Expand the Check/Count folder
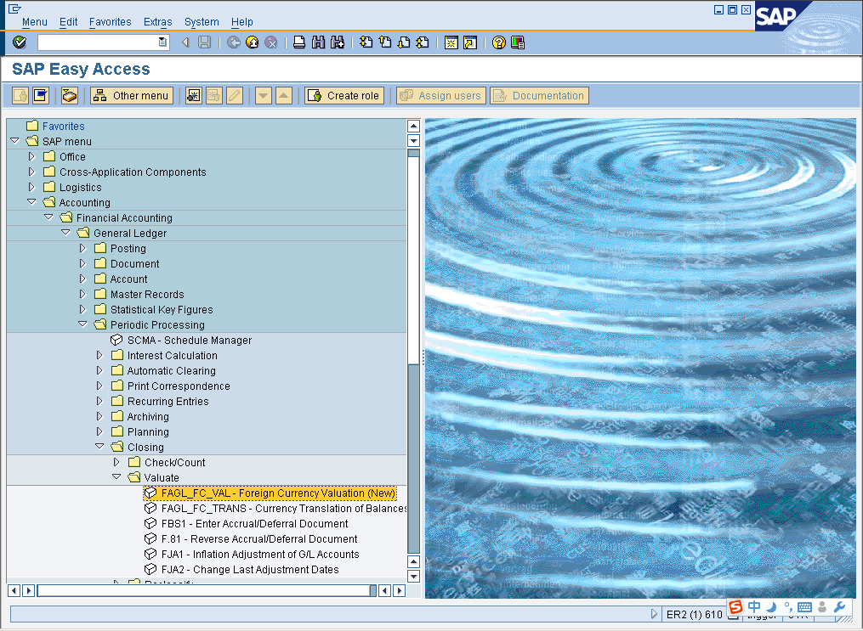863x631 pixels. coord(116,462)
